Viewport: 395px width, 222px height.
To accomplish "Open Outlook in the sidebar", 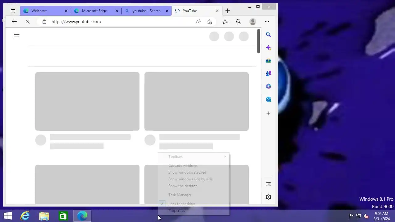I will [268, 99].
